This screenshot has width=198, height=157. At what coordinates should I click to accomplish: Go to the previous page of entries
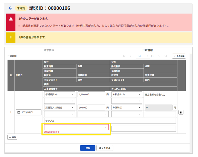tap(131, 56)
